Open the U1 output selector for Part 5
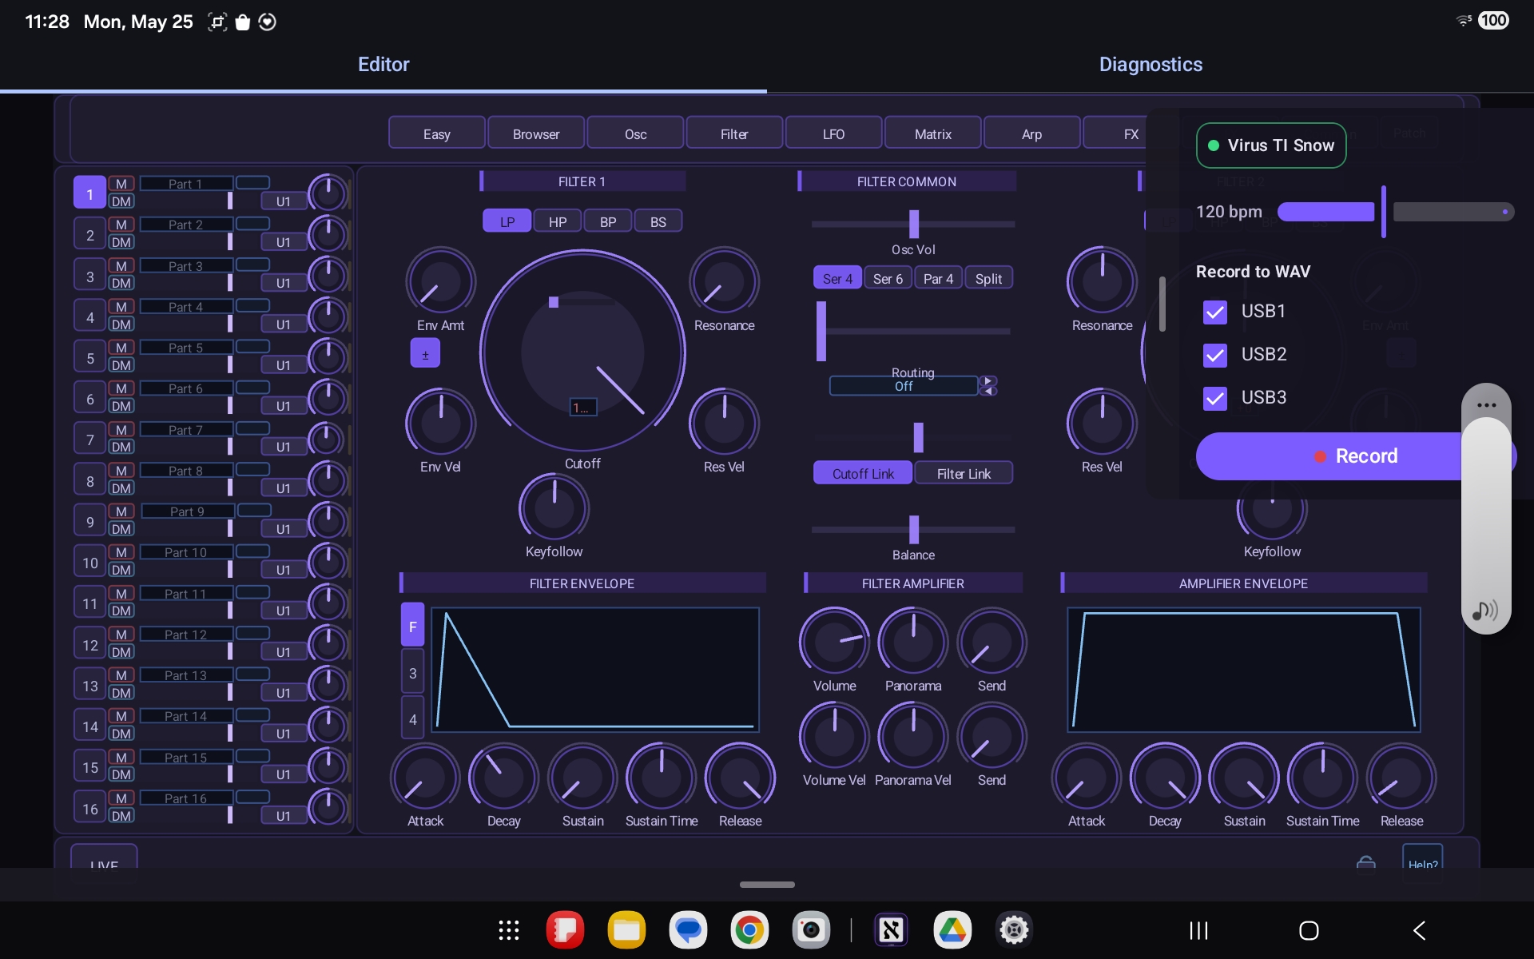 pyautogui.click(x=284, y=365)
